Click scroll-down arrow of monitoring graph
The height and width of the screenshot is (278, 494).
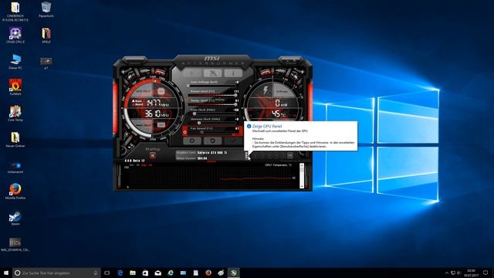coord(302,186)
